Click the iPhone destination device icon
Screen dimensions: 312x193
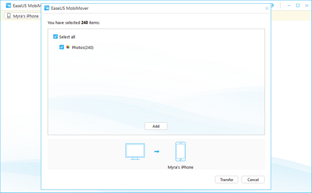point(180,151)
